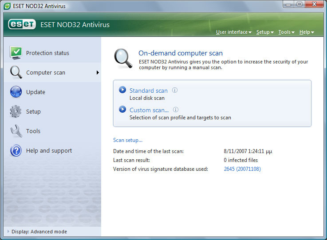Click the Tools wrench icon
This screenshot has height=240, width=327.
tap(16, 131)
